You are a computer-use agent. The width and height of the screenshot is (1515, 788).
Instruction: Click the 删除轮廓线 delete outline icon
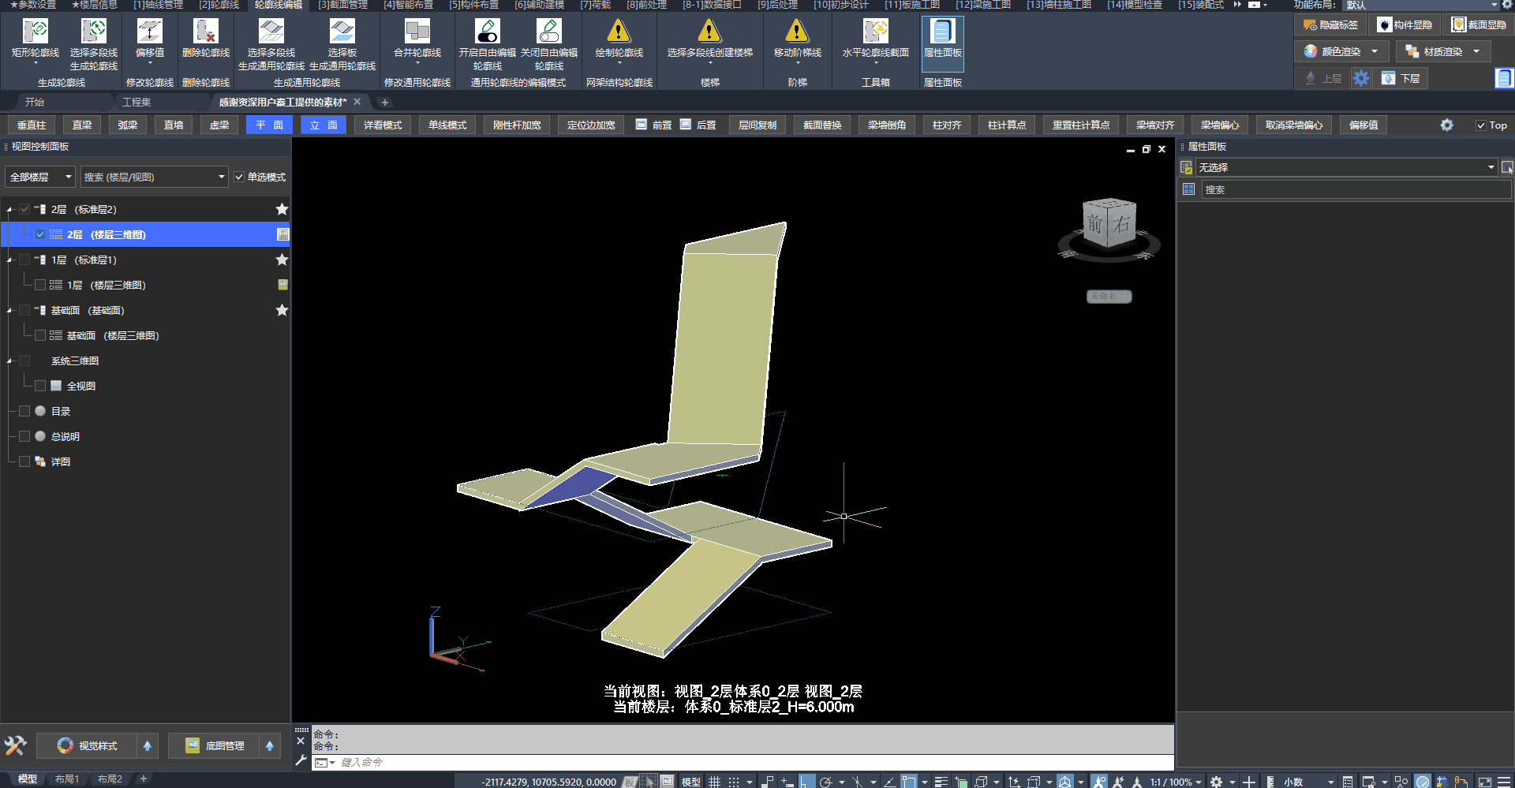205,32
